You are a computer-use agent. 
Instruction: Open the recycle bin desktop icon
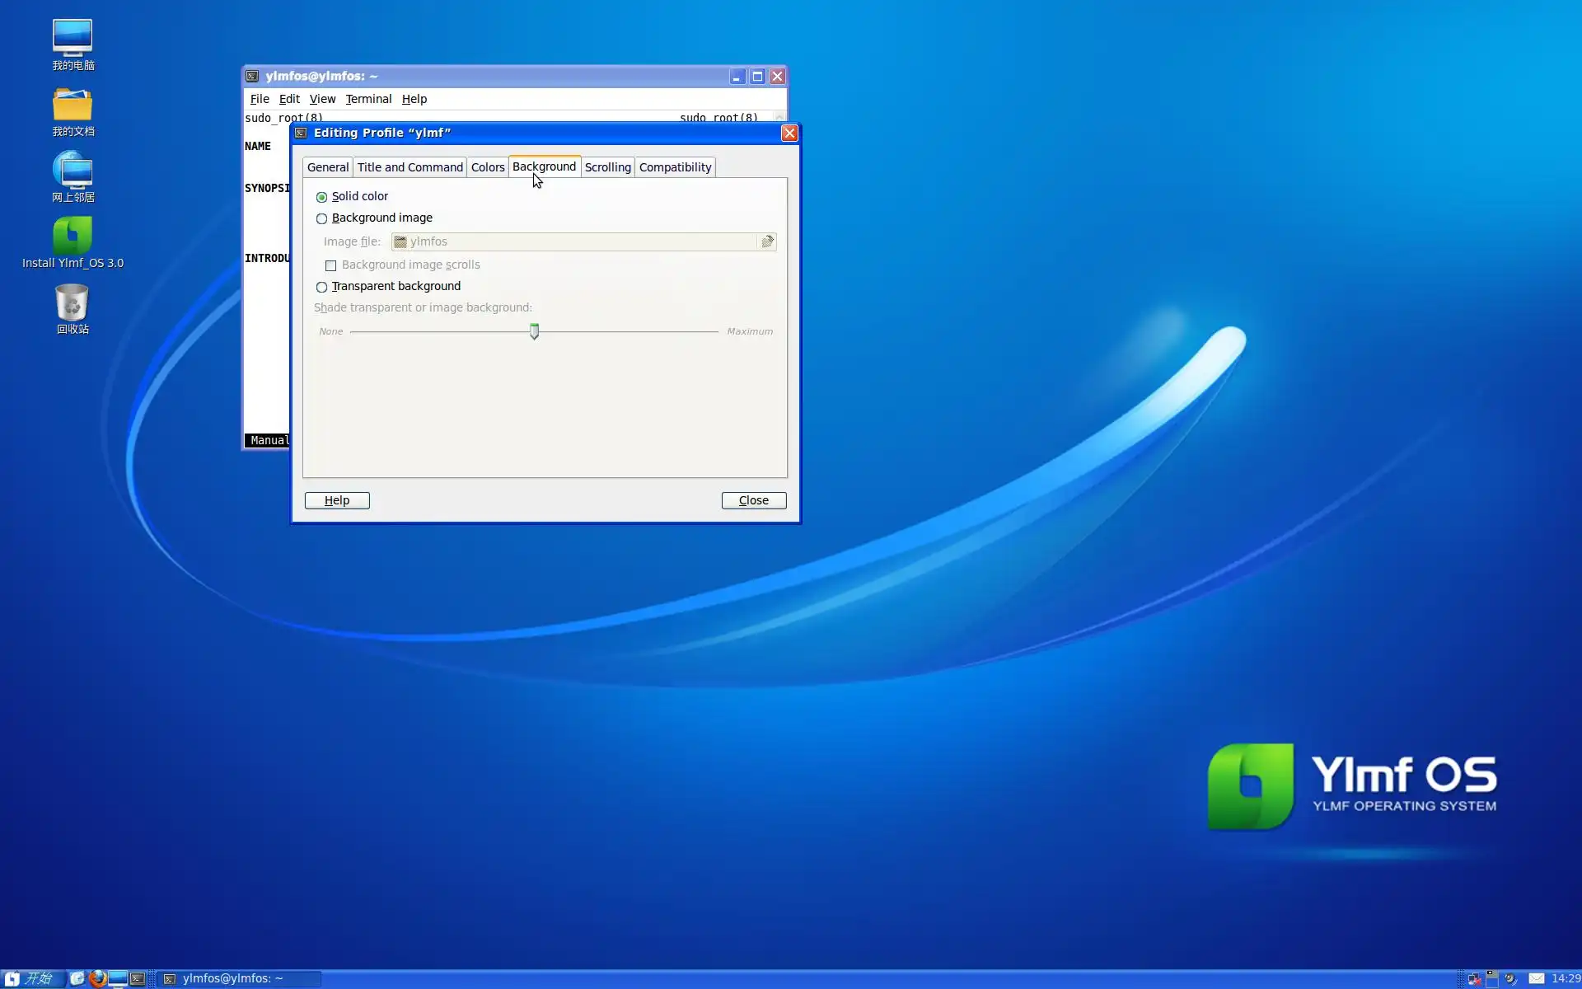[x=73, y=302]
